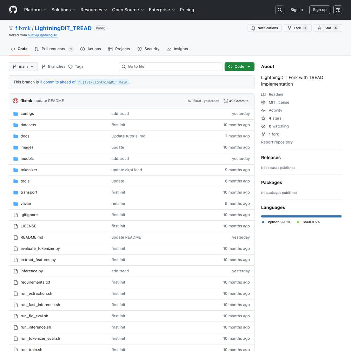Image resolution: width=351 pixels, height=351 pixels.
Task: Expand the main branch selector
Action: pyautogui.click(x=23, y=67)
